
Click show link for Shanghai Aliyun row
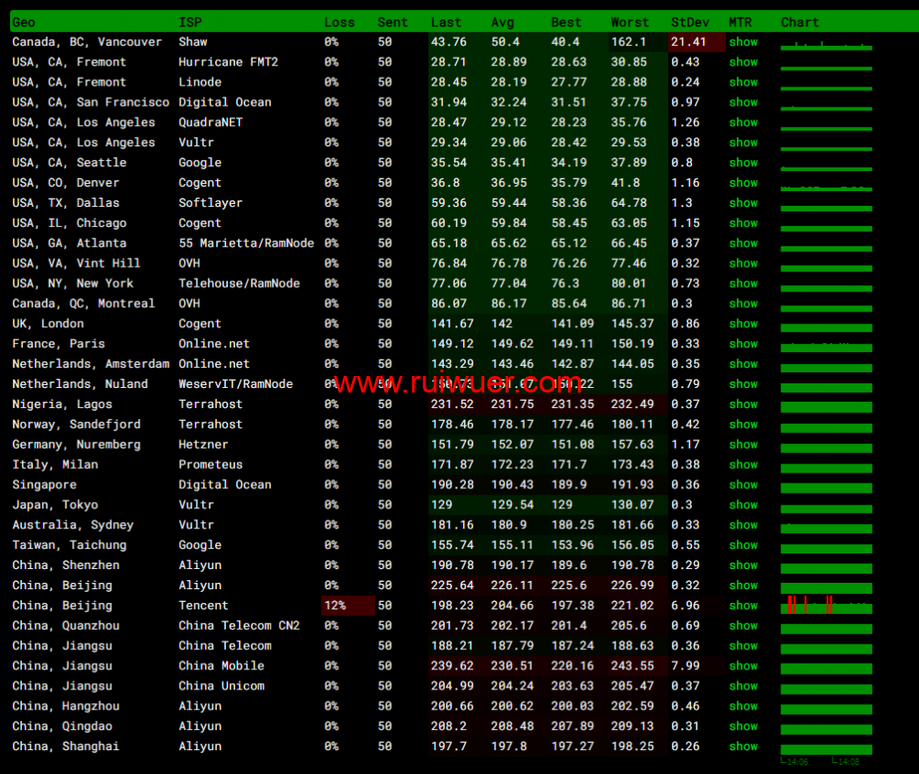point(743,746)
